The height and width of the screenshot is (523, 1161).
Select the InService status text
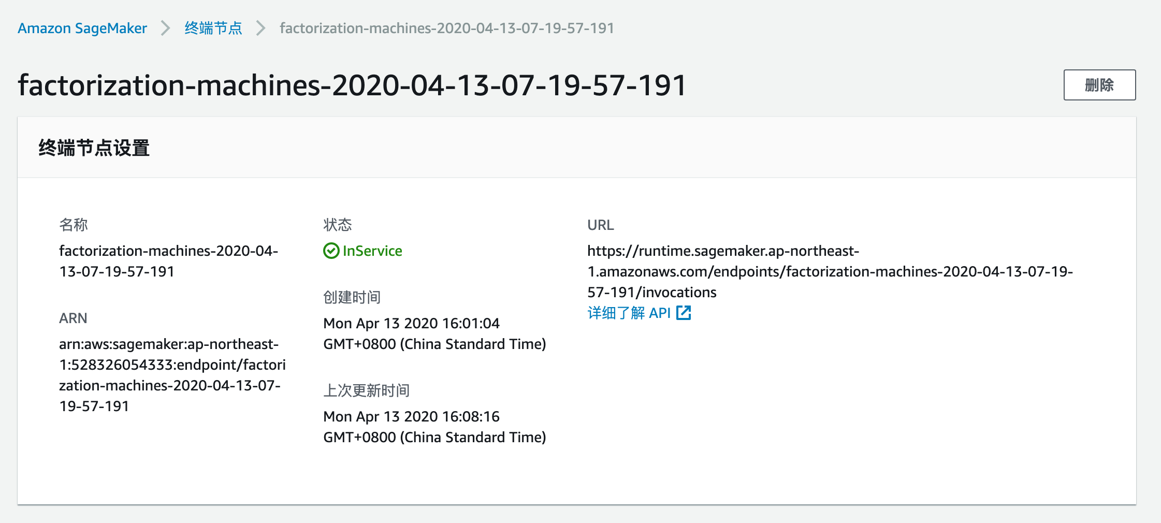(372, 251)
